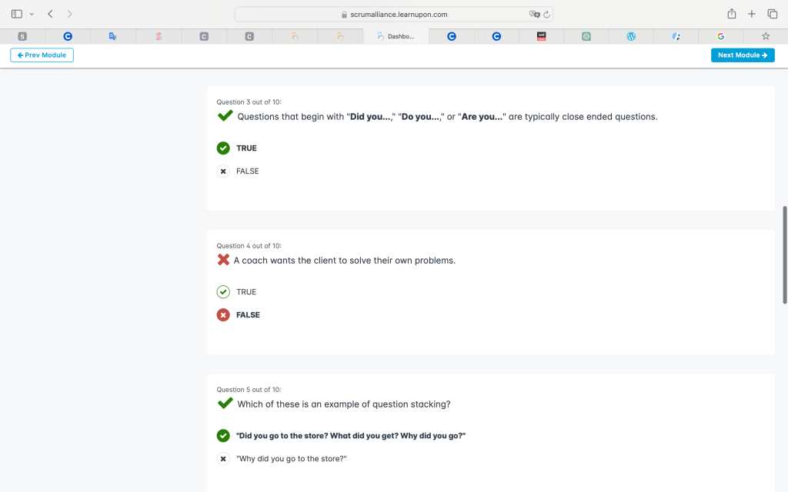Choose the stacked store questions answer

[x=223, y=436]
